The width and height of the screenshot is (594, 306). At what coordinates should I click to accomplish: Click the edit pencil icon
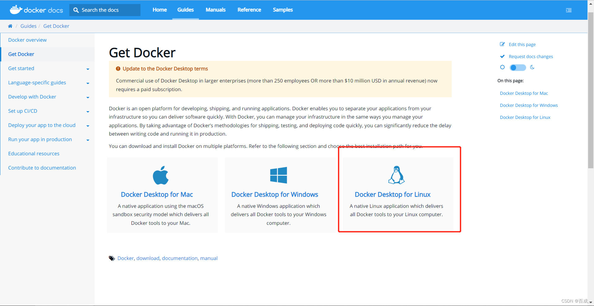(502, 44)
